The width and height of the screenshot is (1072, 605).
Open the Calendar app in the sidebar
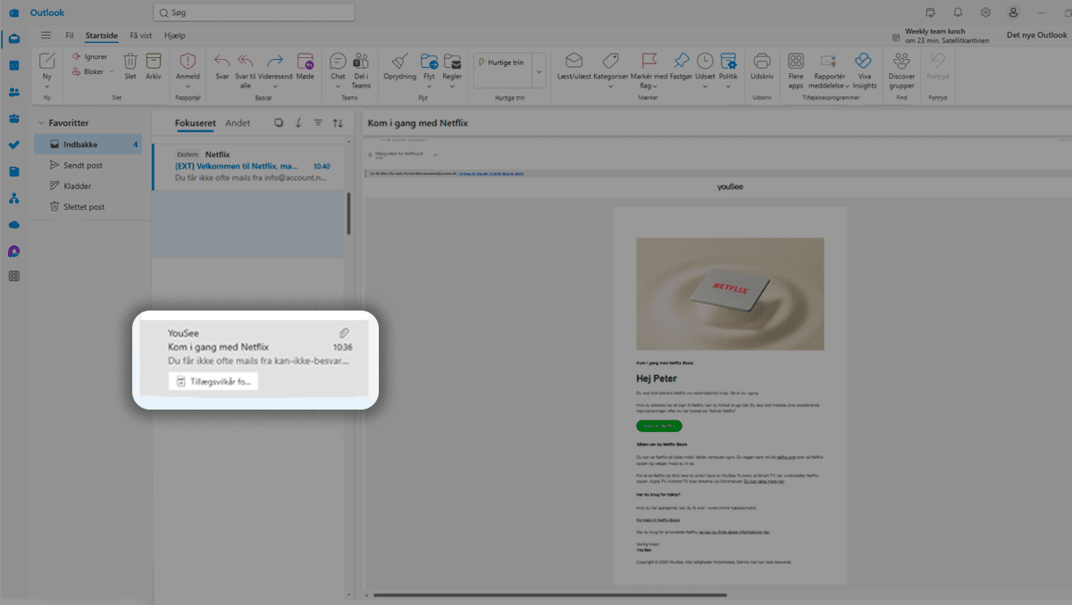click(14, 65)
